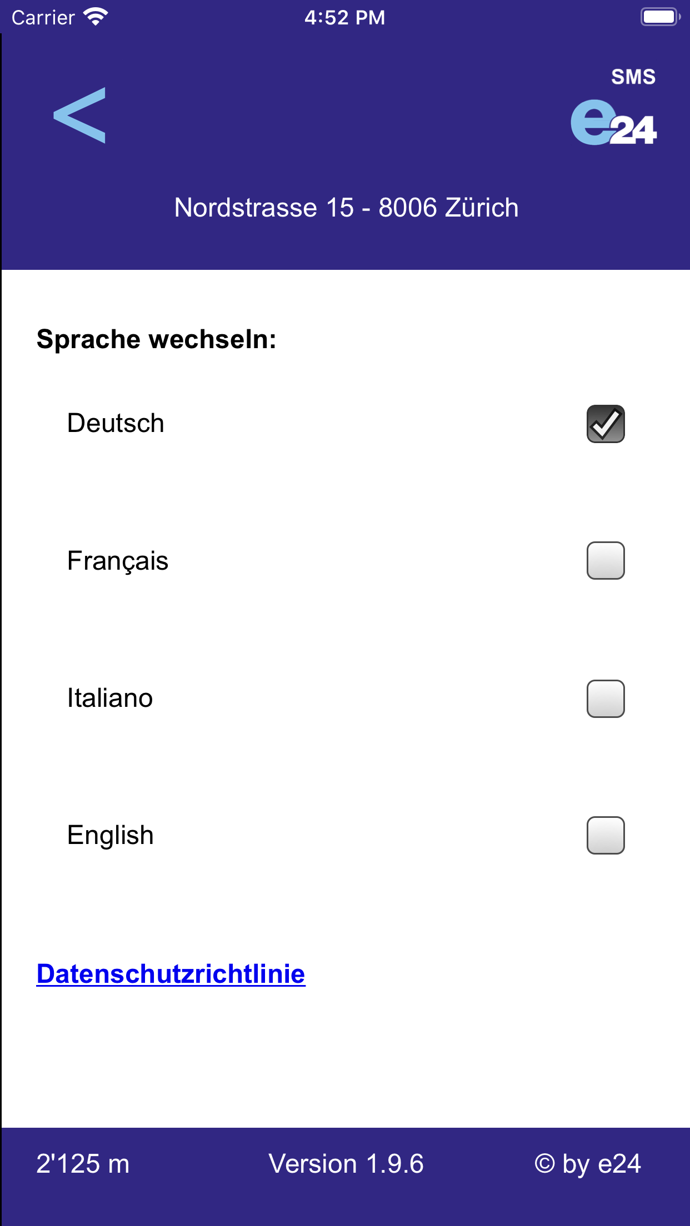Tap the back arrow icon
Image resolution: width=690 pixels, height=1226 pixels.
click(79, 115)
